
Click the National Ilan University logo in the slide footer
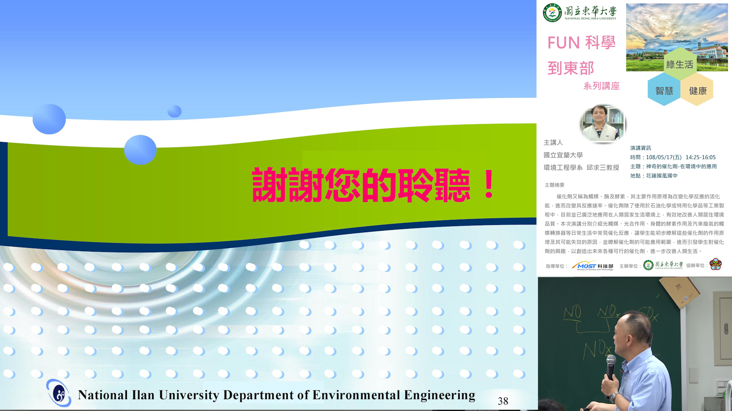click(x=59, y=393)
